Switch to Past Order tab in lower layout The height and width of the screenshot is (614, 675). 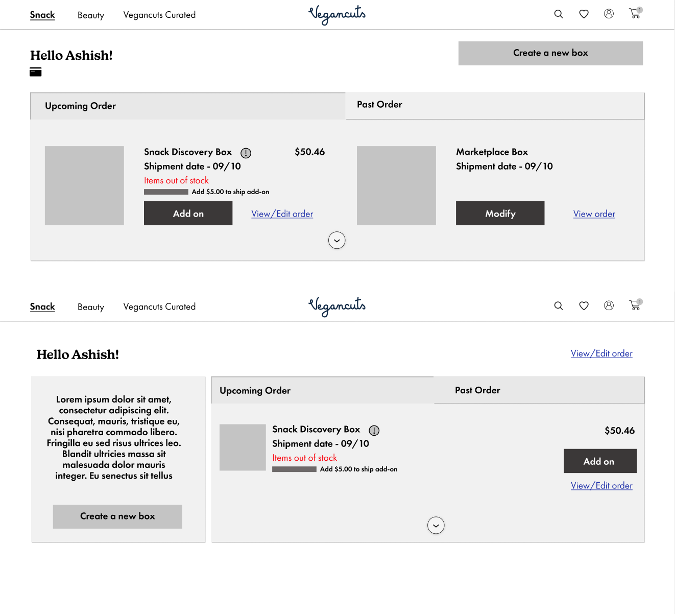[539, 390]
